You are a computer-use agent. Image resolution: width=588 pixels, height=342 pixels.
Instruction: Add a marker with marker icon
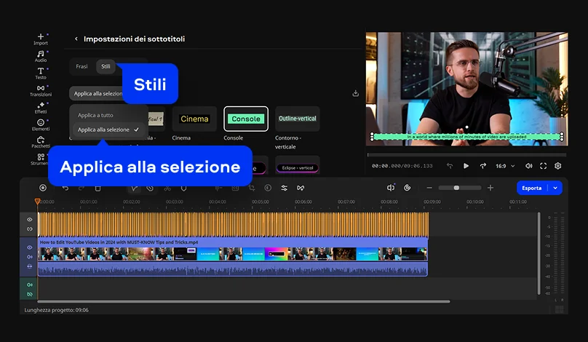183,188
